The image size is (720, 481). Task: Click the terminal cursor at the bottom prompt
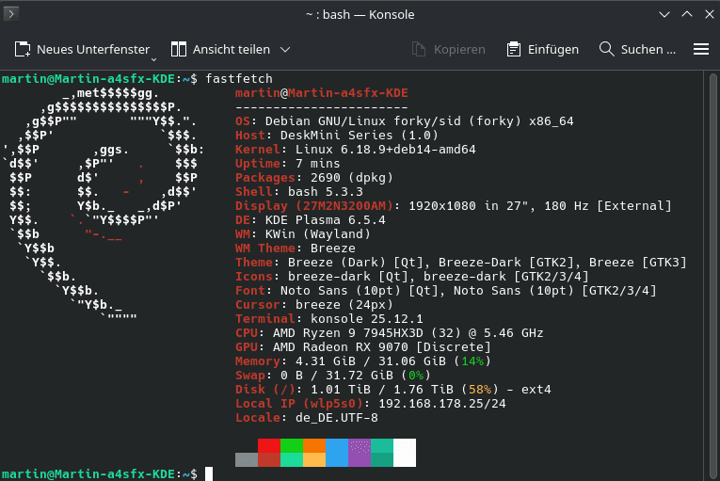[209, 473]
